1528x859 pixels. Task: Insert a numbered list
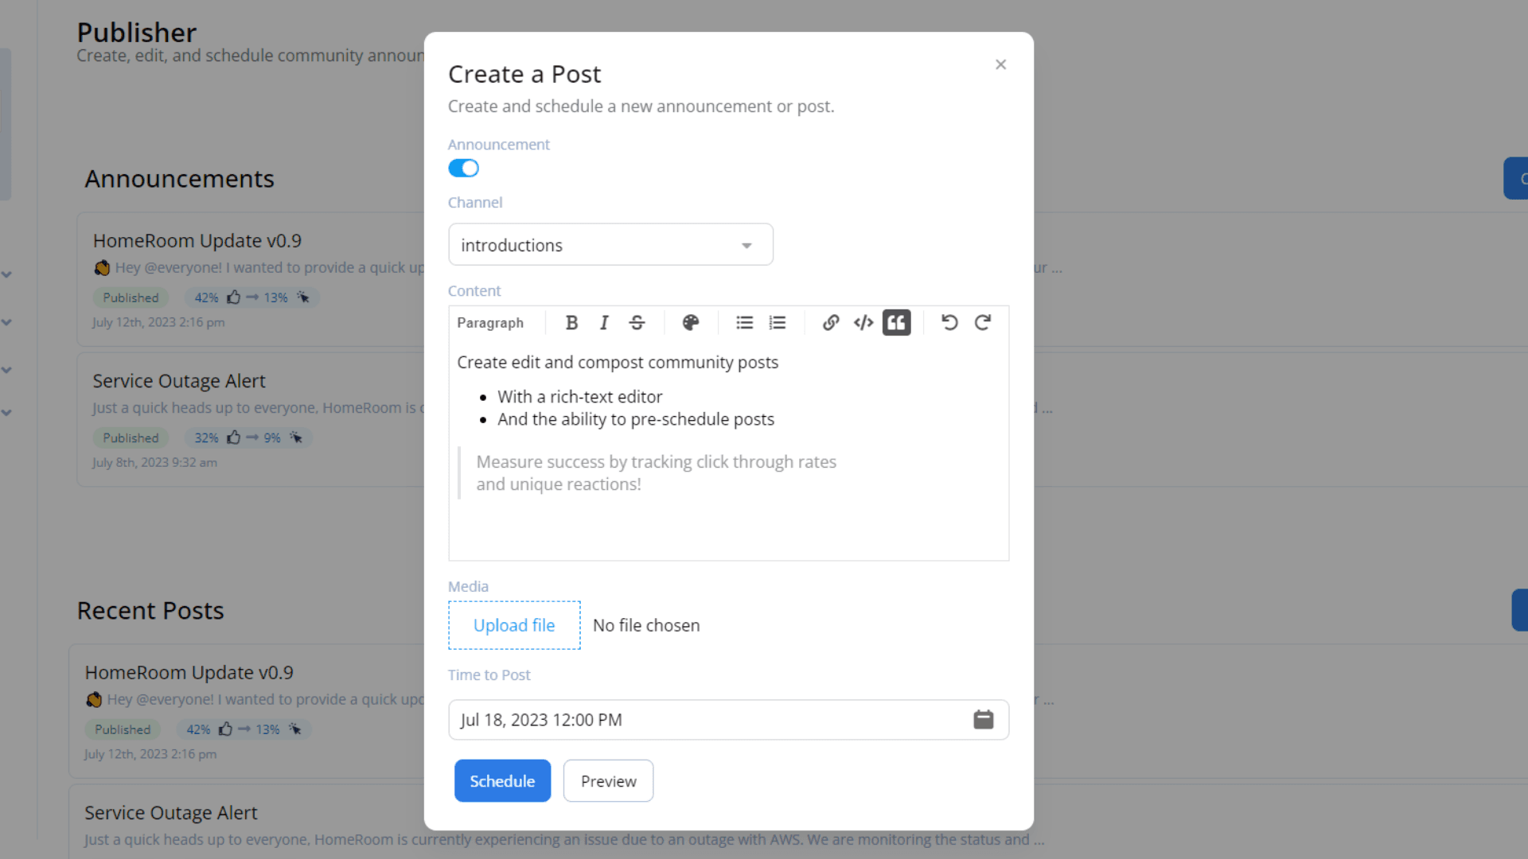(778, 322)
